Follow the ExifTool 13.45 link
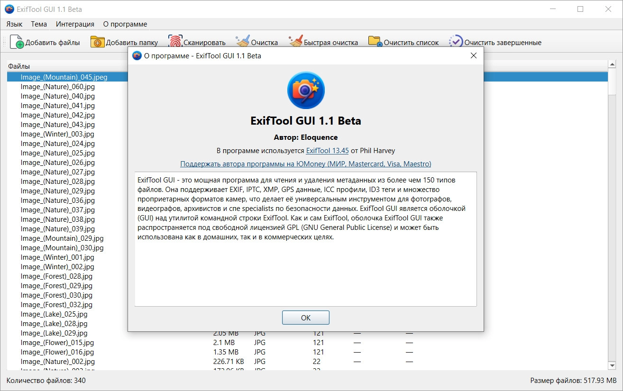Image resolution: width=623 pixels, height=391 pixels. click(x=327, y=151)
